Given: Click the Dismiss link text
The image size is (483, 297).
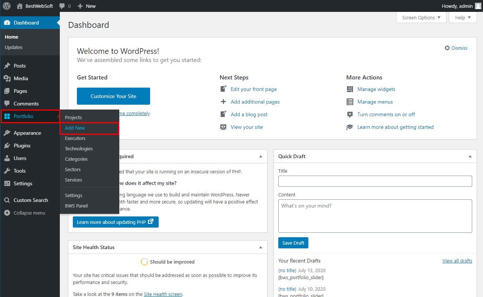Looking at the screenshot, I should coord(460,48).
